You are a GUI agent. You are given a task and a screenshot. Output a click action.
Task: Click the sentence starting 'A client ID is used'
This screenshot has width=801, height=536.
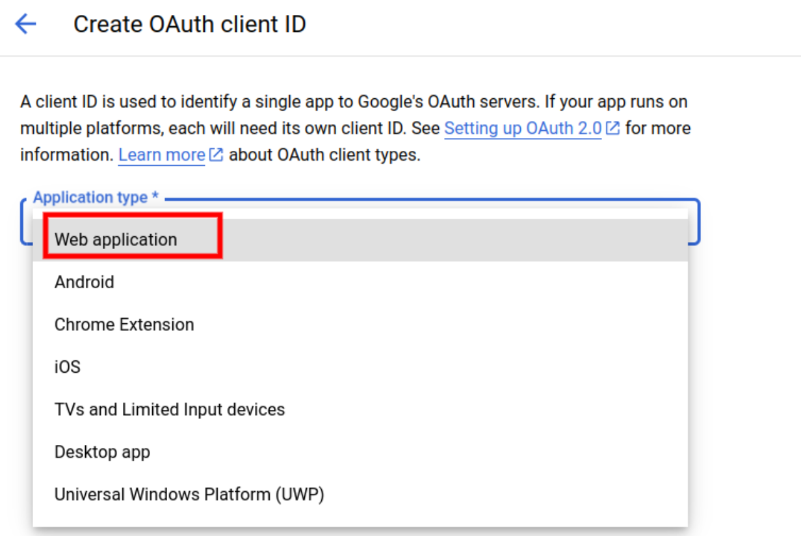[130, 102]
